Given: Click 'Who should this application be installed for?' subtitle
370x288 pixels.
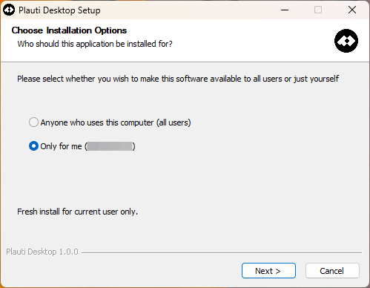Looking at the screenshot, I should click(x=95, y=44).
